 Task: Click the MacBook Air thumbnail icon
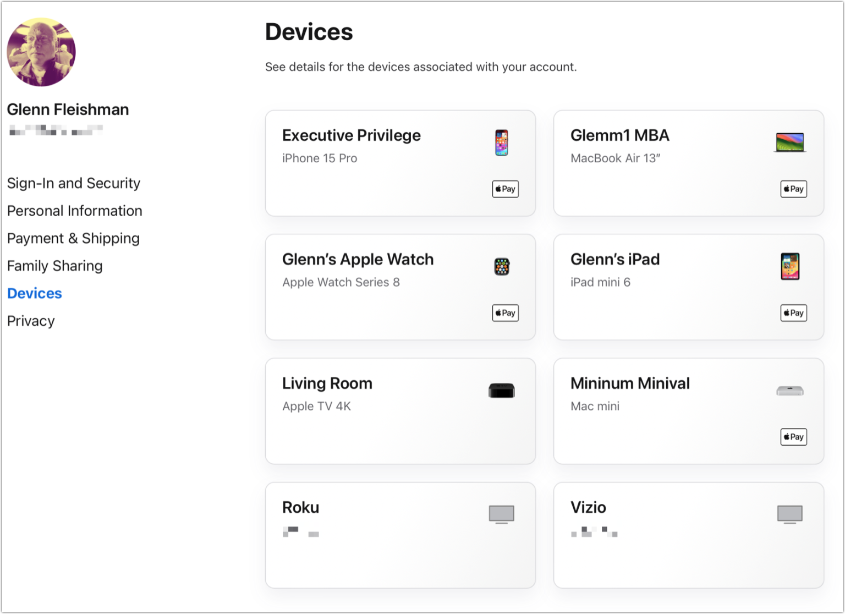(x=790, y=142)
